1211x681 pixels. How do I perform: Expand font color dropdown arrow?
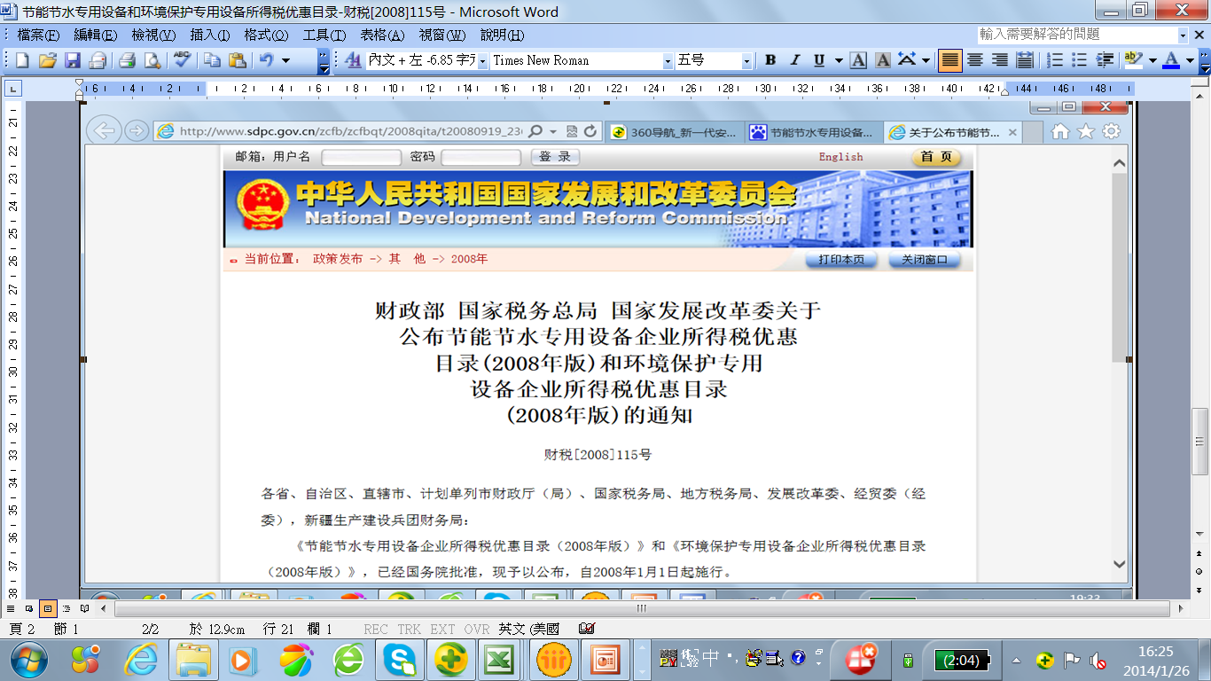(x=1190, y=60)
